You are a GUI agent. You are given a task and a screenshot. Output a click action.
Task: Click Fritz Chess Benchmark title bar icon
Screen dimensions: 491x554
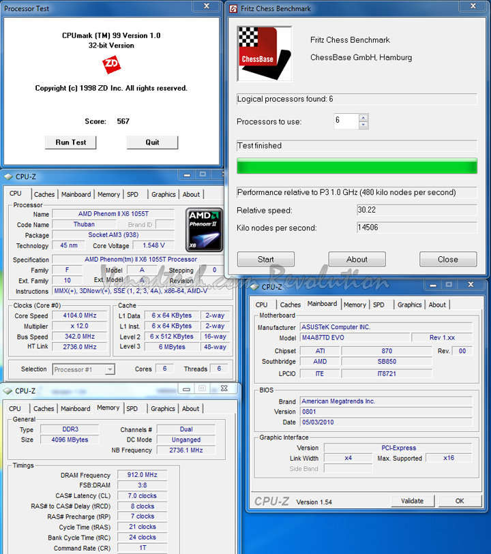point(233,8)
